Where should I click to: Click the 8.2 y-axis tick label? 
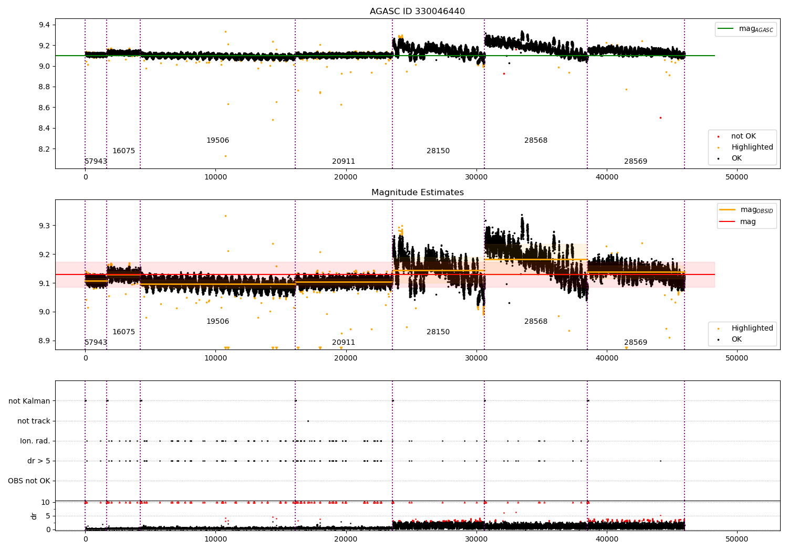(45, 149)
